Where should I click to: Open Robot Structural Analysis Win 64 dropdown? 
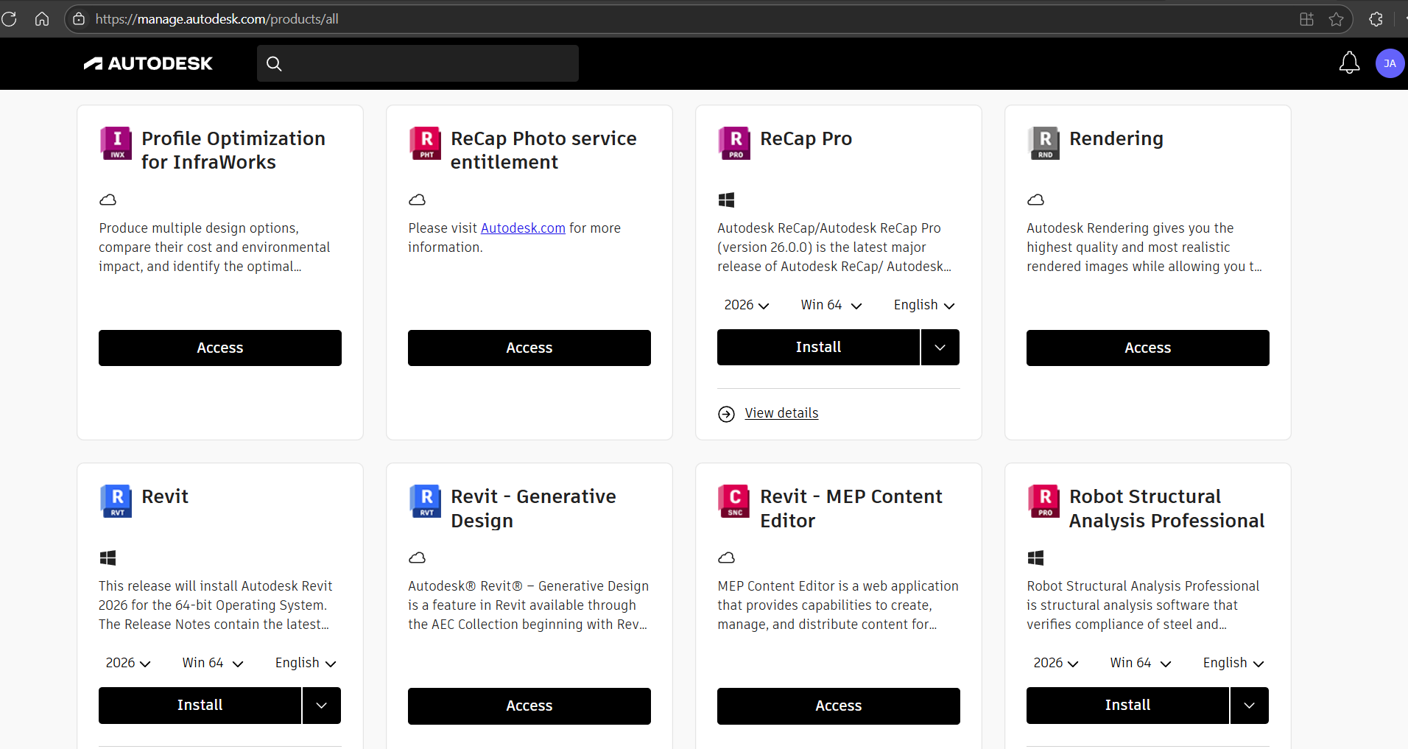1140,663
